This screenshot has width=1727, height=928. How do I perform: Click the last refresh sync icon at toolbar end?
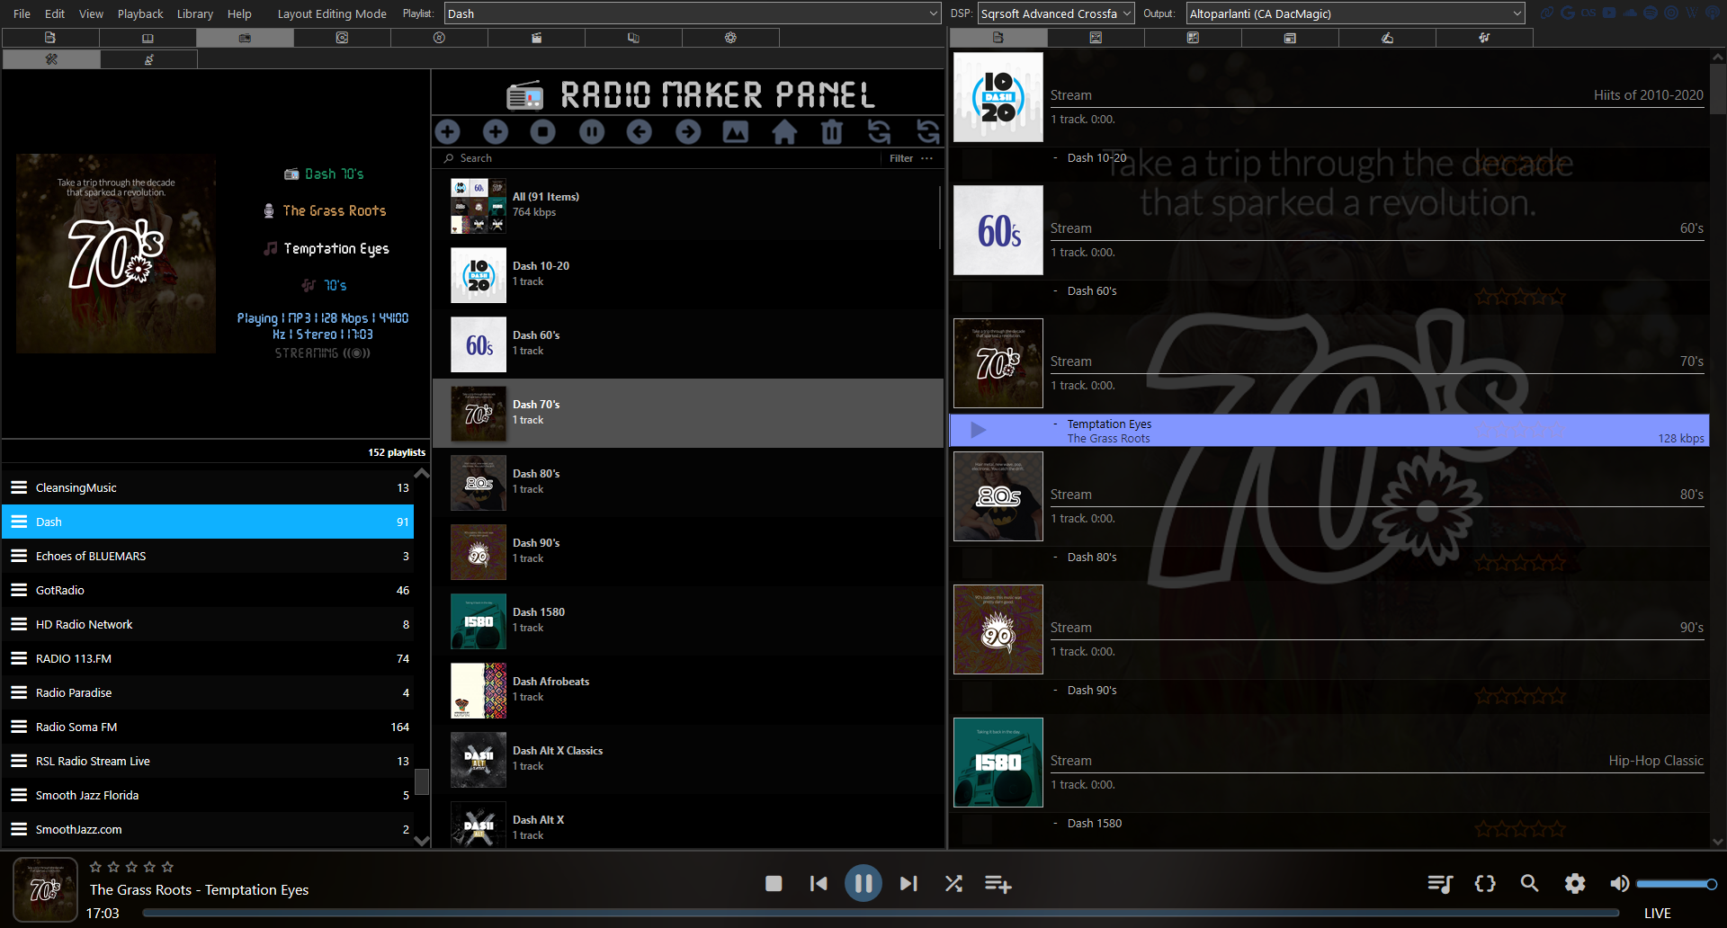928,132
